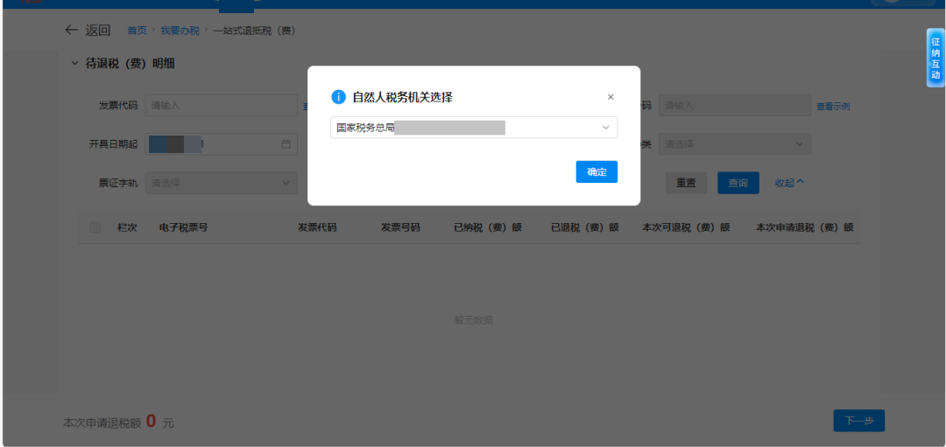Open the right-side 请选择 dropdown
This screenshot has height=447, width=946.
coord(735,144)
